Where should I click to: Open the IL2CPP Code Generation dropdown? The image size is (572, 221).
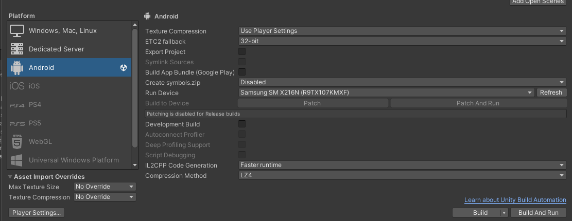click(403, 165)
